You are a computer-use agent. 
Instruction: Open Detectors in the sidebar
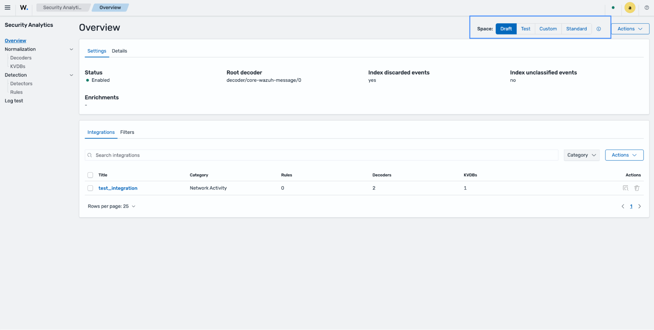21,84
